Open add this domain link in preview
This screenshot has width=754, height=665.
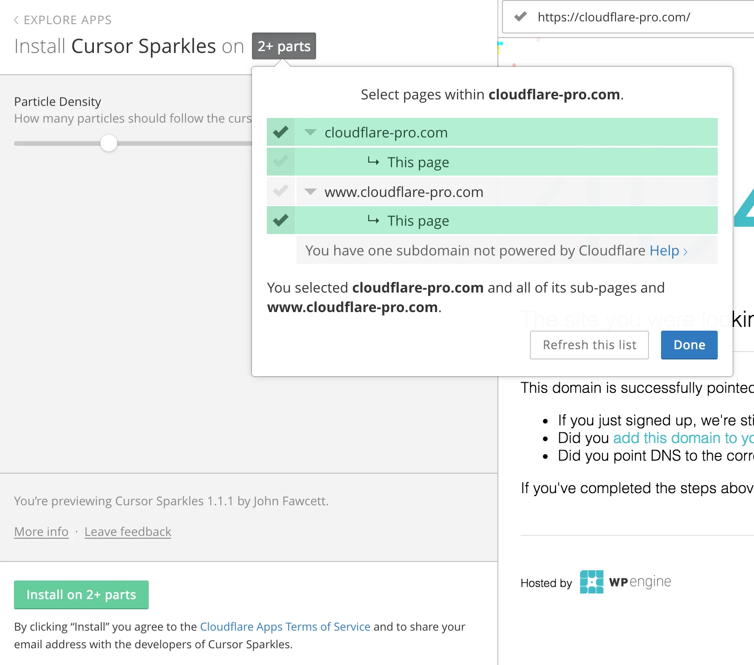[683, 438]
